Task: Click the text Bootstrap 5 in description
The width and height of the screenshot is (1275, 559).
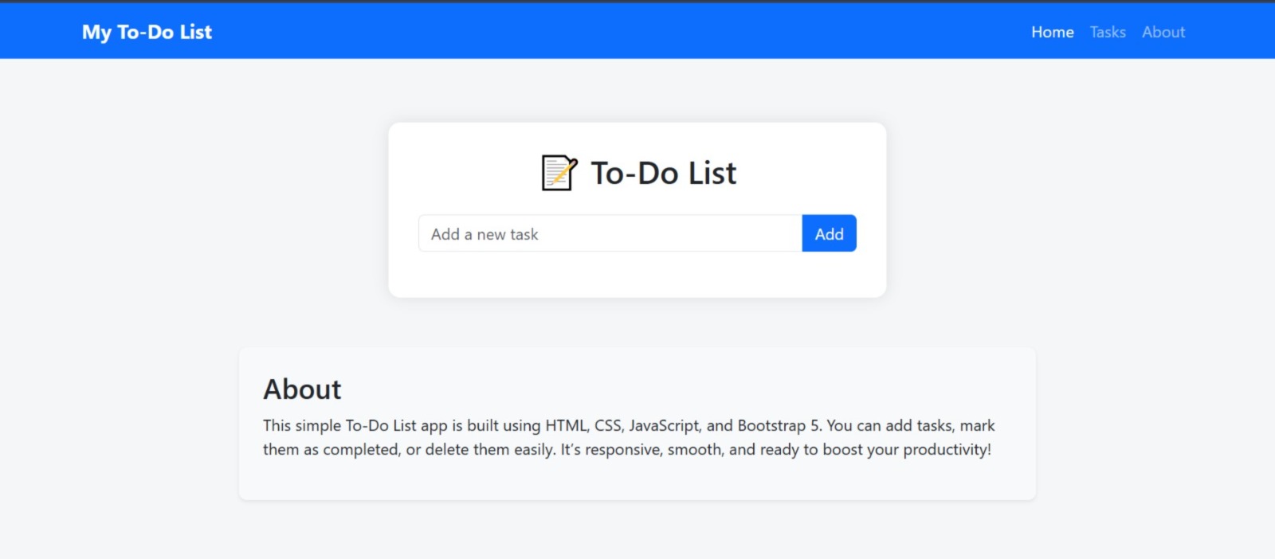Action: click(777, 425)
